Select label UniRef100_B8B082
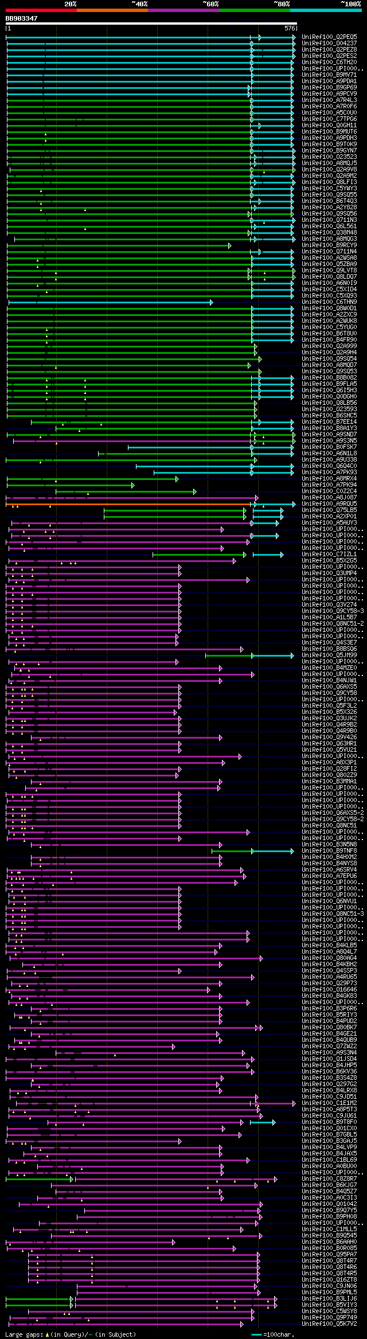 tap(329, 377)
